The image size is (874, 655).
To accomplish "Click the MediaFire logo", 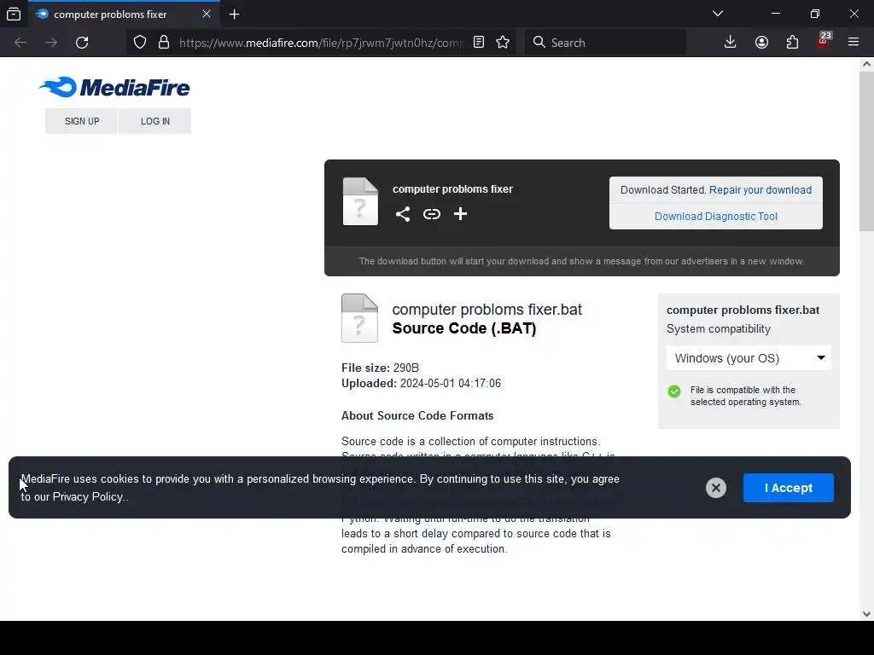I will pos(114,88).
